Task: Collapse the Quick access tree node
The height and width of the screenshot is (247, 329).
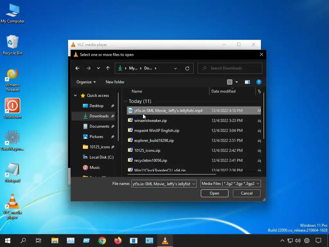Action: pos(75,95)
